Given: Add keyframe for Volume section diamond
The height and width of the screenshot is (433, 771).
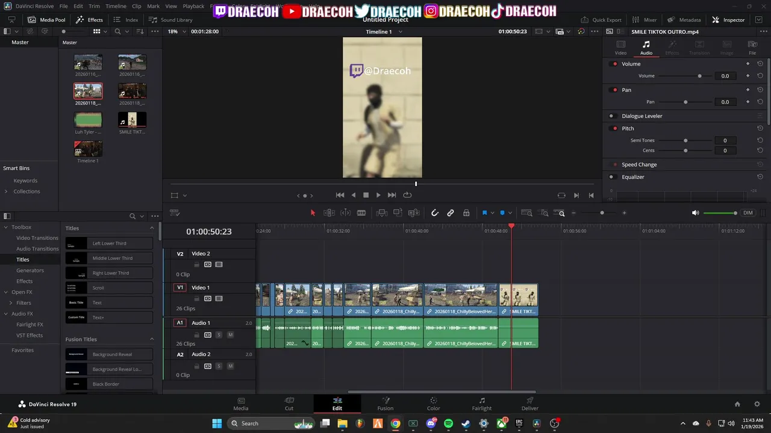Looking at the screenshot, I should click(x=748, y=64).
